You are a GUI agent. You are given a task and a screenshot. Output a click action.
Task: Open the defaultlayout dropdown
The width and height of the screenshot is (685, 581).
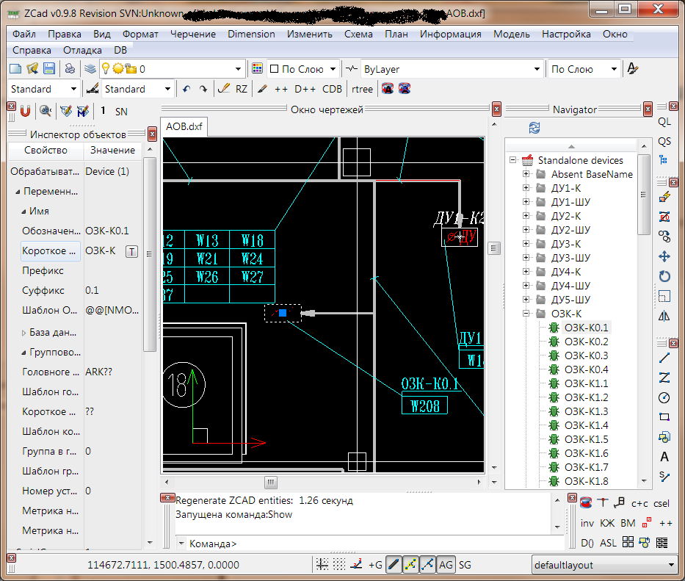671,565
